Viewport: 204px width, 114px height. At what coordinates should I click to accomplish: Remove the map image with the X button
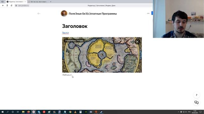(137, 41)
